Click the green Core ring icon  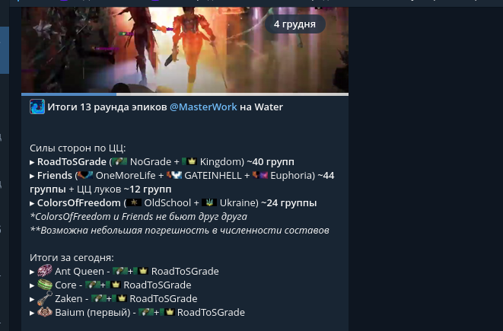45,285
